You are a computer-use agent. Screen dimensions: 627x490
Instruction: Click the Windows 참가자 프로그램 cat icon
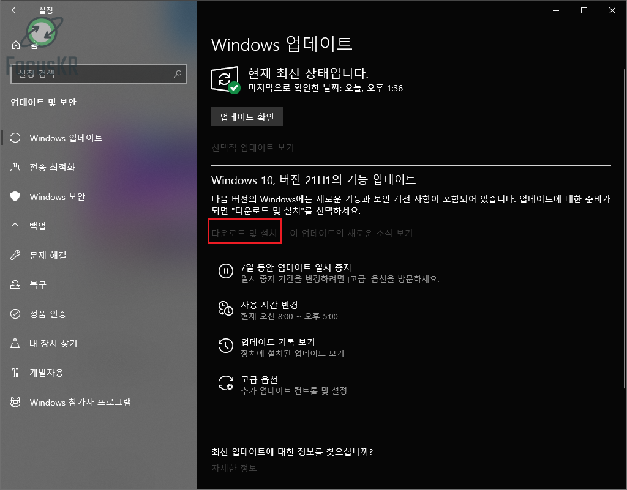point(15,402)
